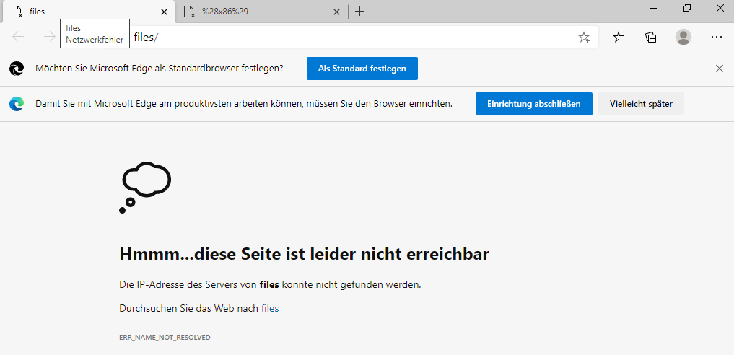The height and width of the screenshot is (355, 734).
Task: Click the "Möchten Sie Microsoft Edge als Standardbrowser festlegen?" text
Action: point(160,69)
